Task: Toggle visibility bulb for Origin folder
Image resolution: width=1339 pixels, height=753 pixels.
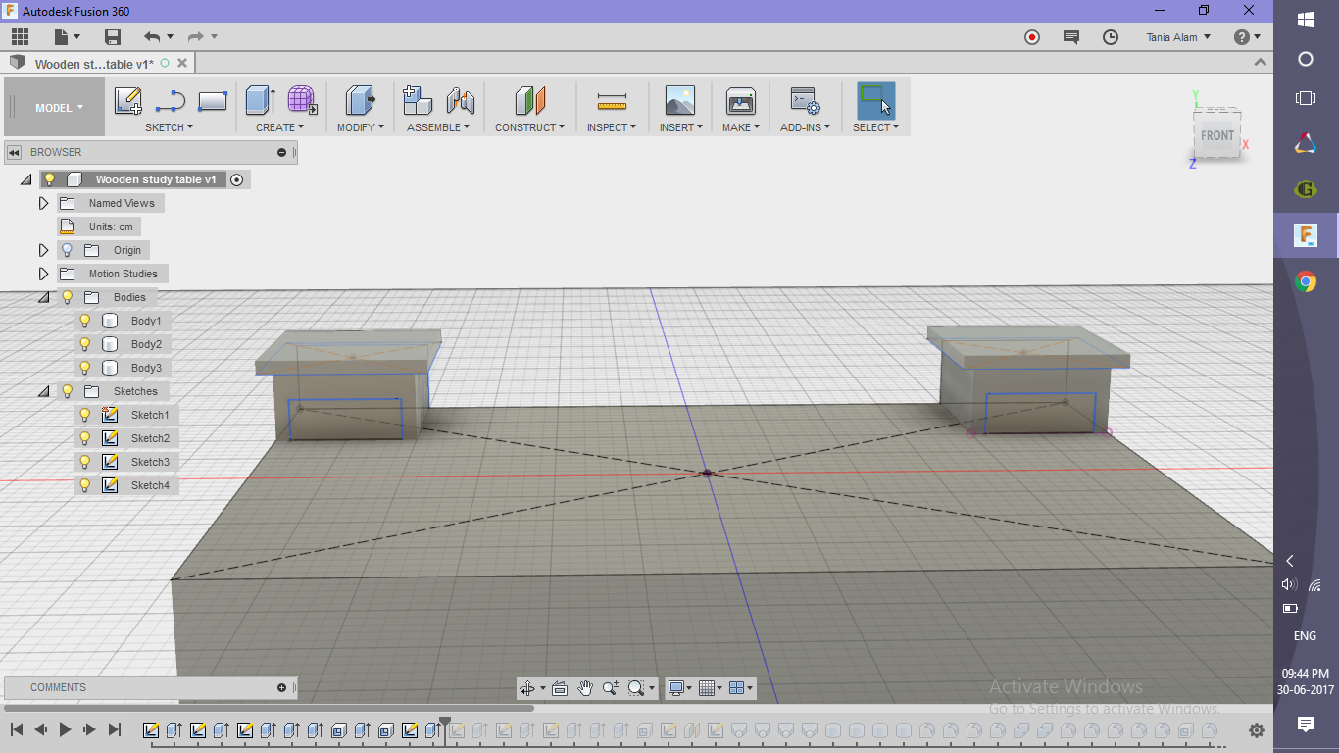Action: click(68, 250)
